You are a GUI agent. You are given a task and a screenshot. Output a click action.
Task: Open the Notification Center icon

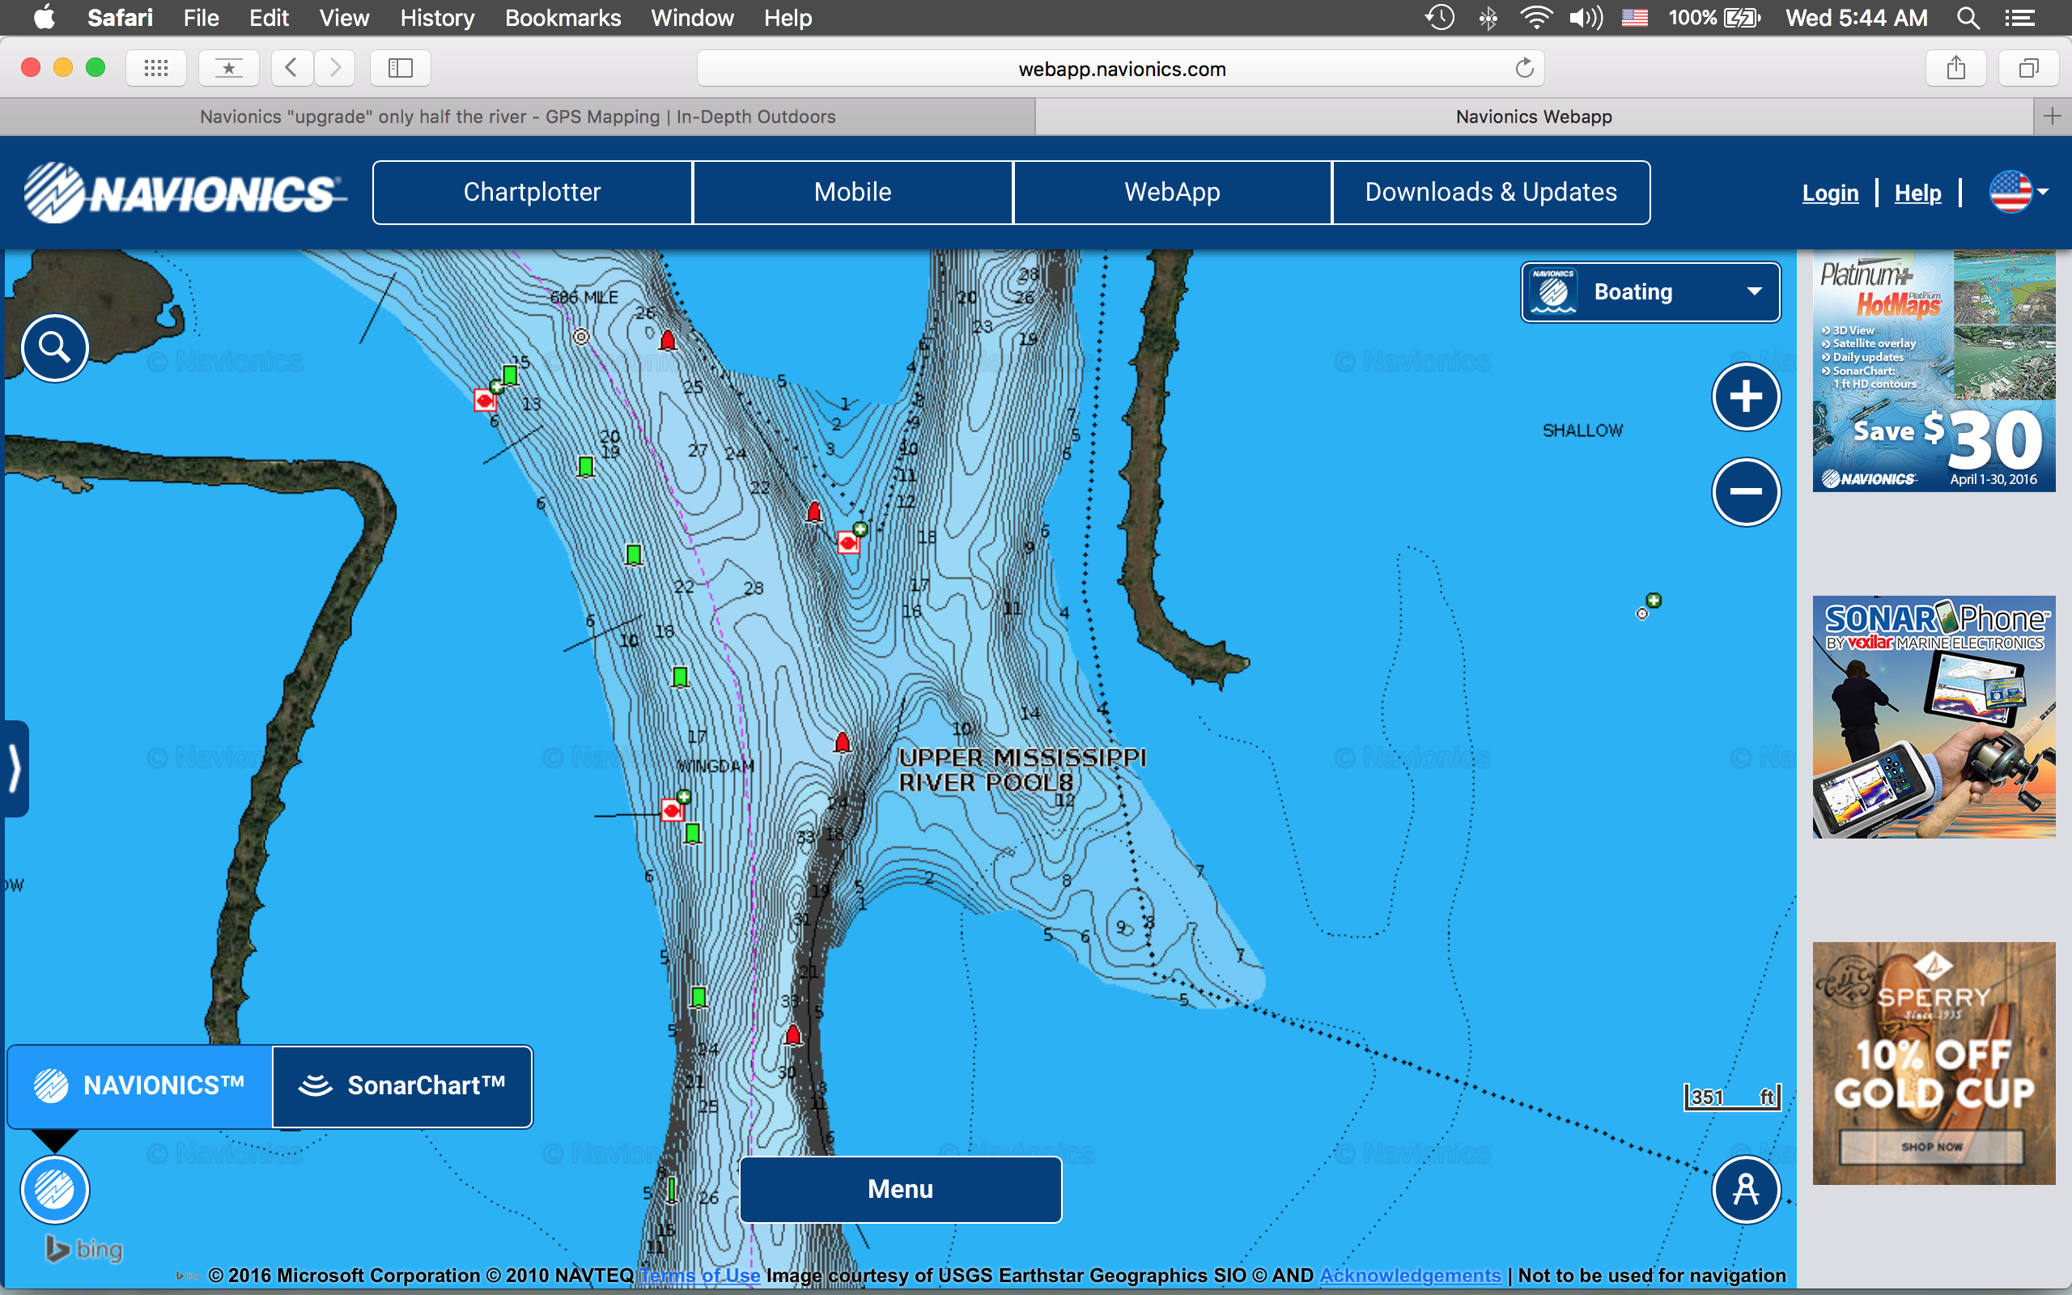pos(2021,18)
